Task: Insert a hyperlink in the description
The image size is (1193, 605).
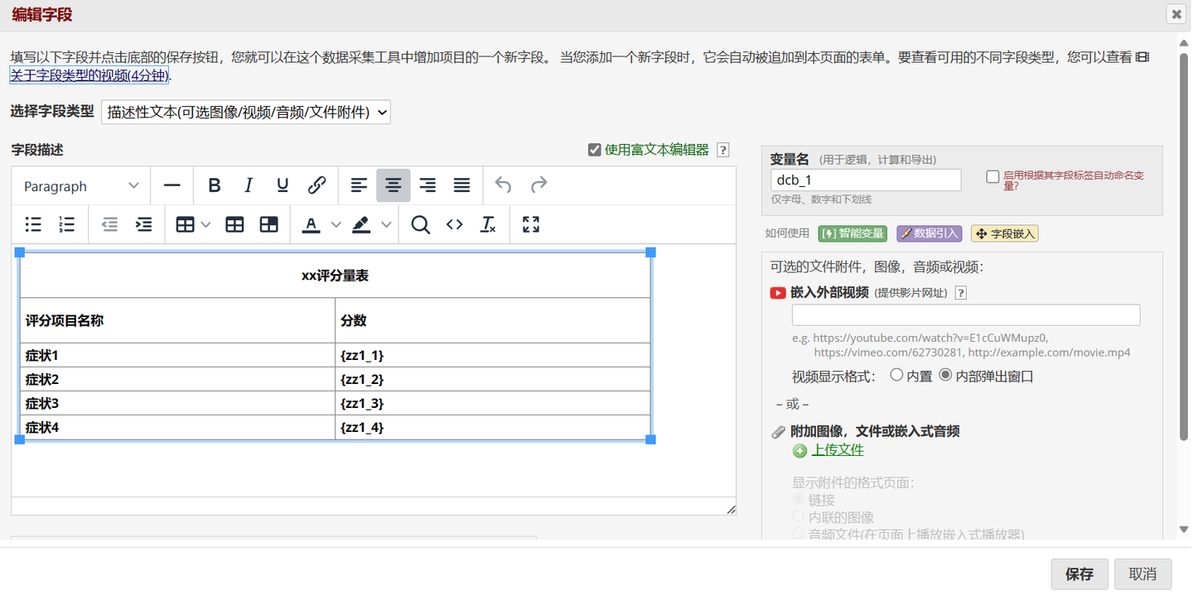Action: pos(316,185)
